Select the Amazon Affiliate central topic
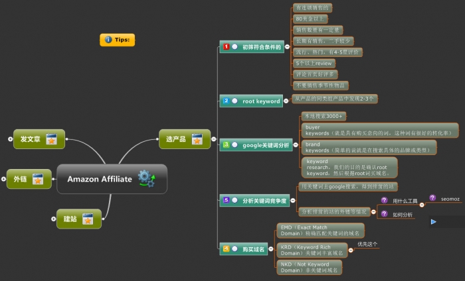 [x=112, y=179]
